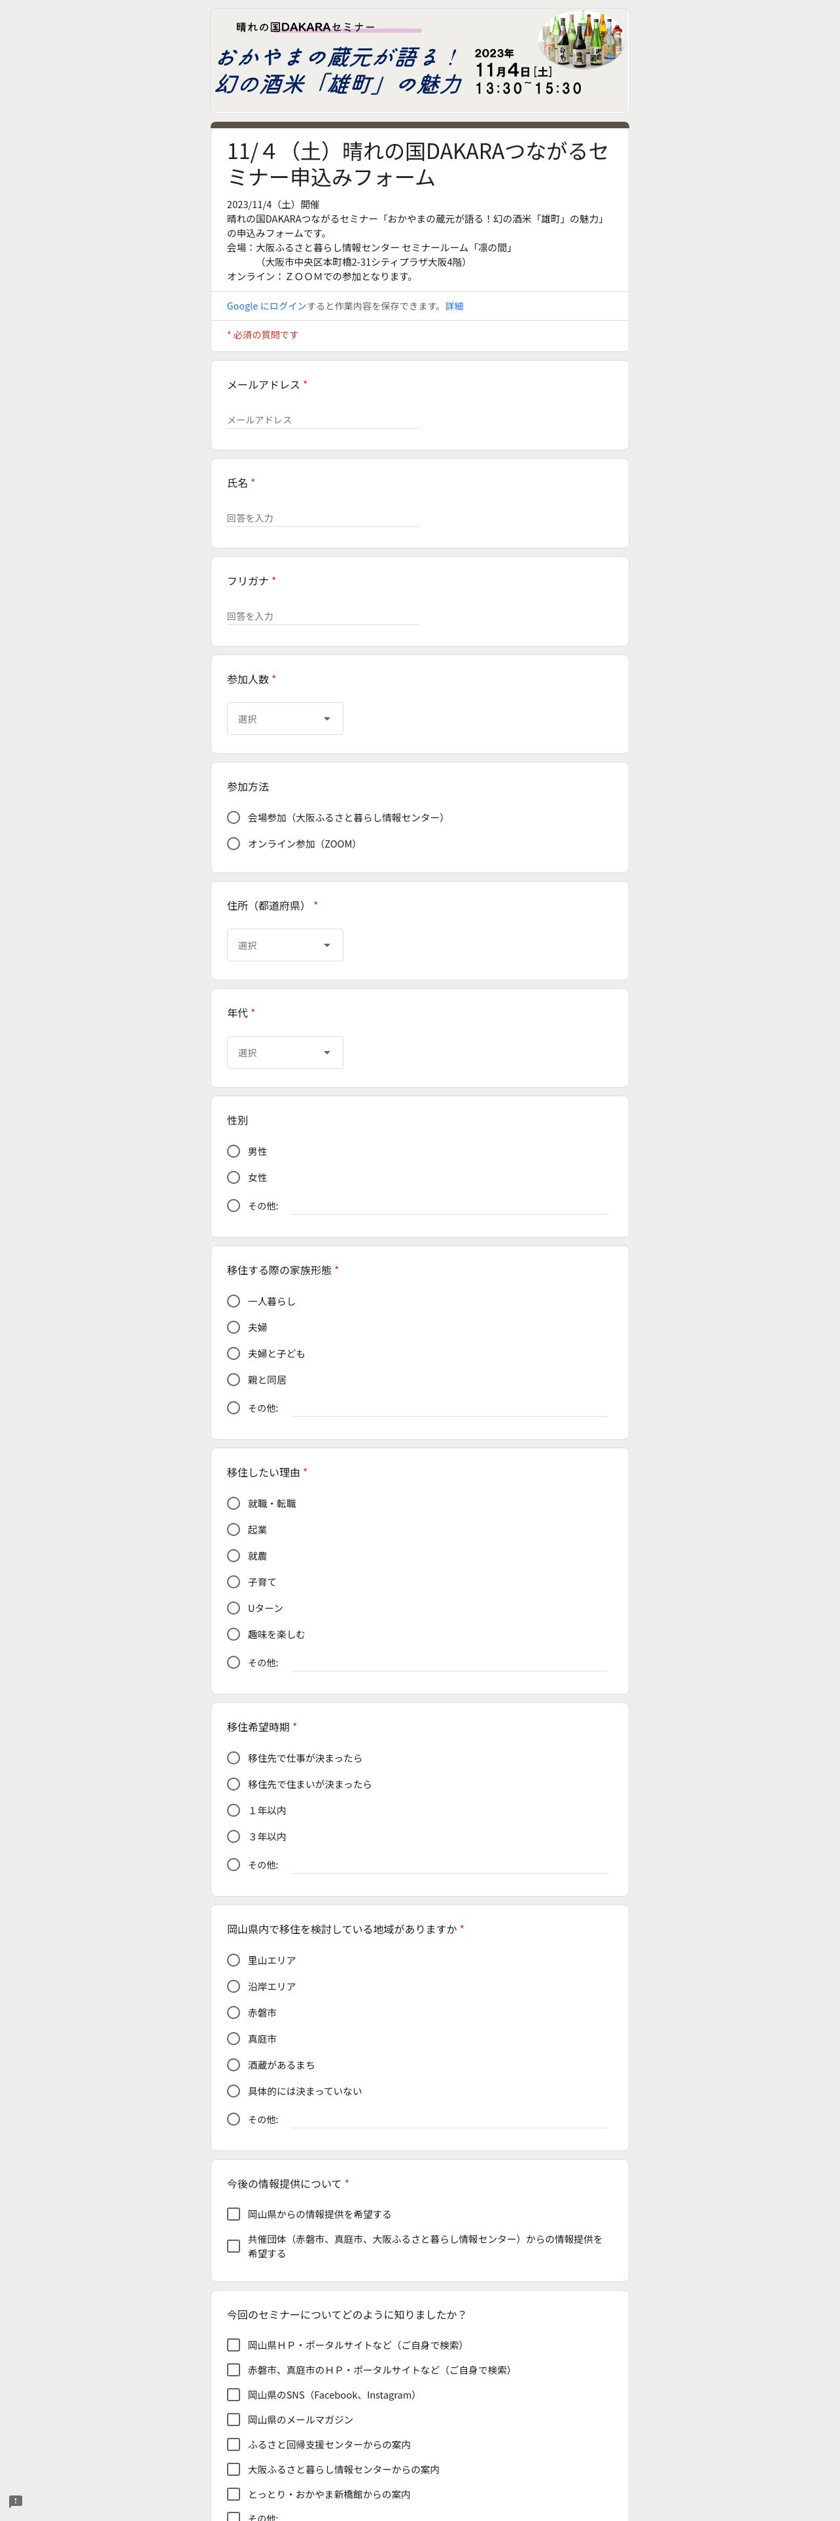
Task: Check 岡山県のSNS（Facebook、Instagram）
Action: coord(234,2395)
